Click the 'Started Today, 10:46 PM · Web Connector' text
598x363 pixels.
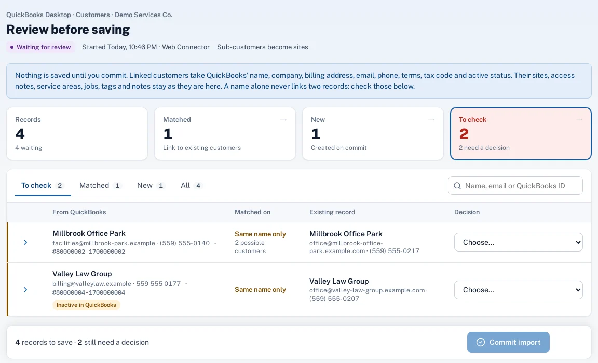pyautogui.click(x=146, y=47)
